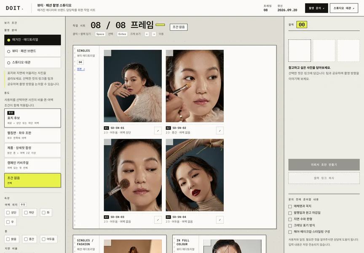Tick 지면 수와 판형 checklist item
The image size is (364, 253).
(290, 219)
